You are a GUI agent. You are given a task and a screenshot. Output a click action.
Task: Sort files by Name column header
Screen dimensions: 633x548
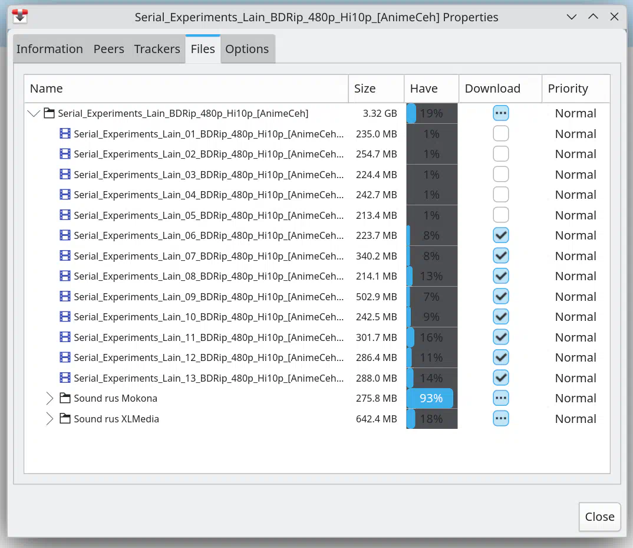coord(186,88)
